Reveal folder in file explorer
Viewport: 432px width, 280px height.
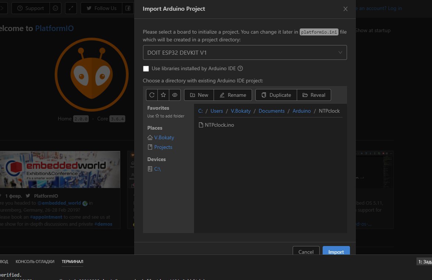314,95
